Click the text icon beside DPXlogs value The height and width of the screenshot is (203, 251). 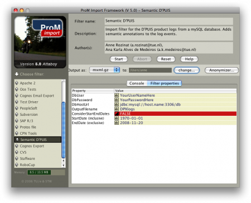click(117, 109)
